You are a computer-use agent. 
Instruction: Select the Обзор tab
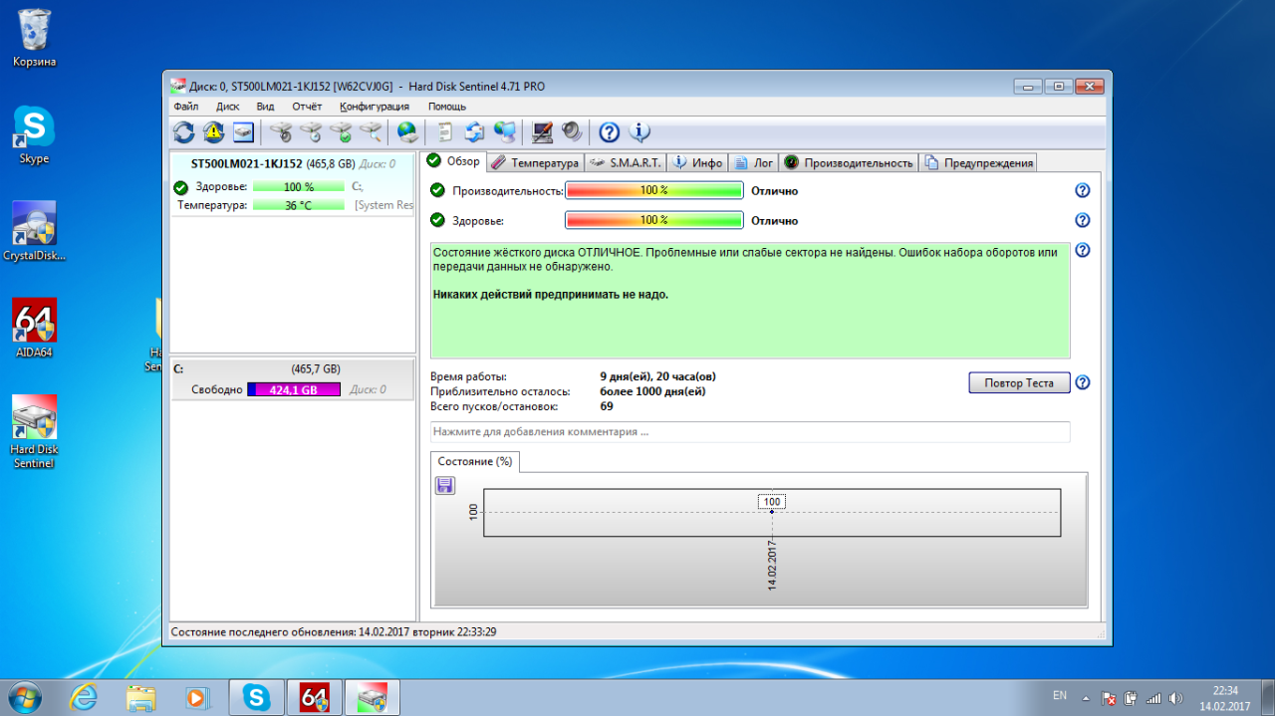click(453, 161)
